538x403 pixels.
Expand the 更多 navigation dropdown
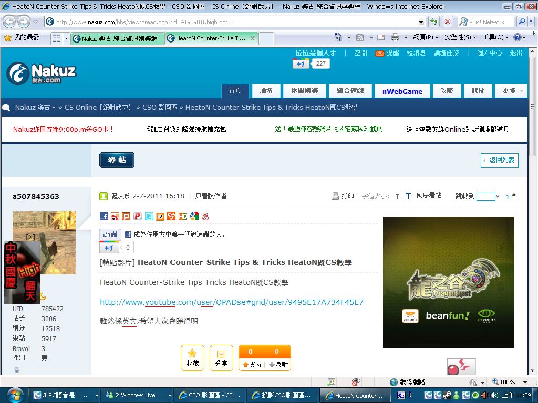point(511,91)
